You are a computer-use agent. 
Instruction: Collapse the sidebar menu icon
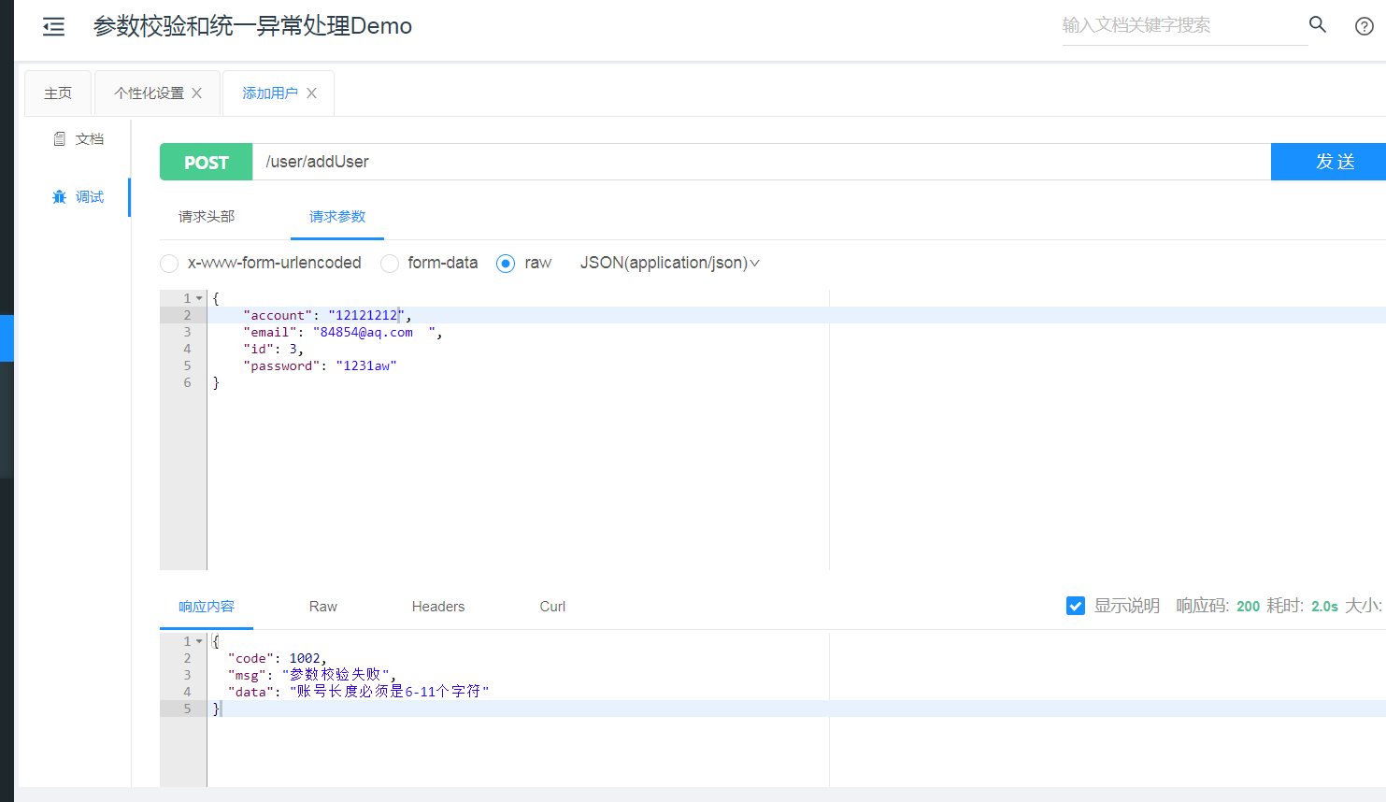pyautogui.click(x=54, y=26)
